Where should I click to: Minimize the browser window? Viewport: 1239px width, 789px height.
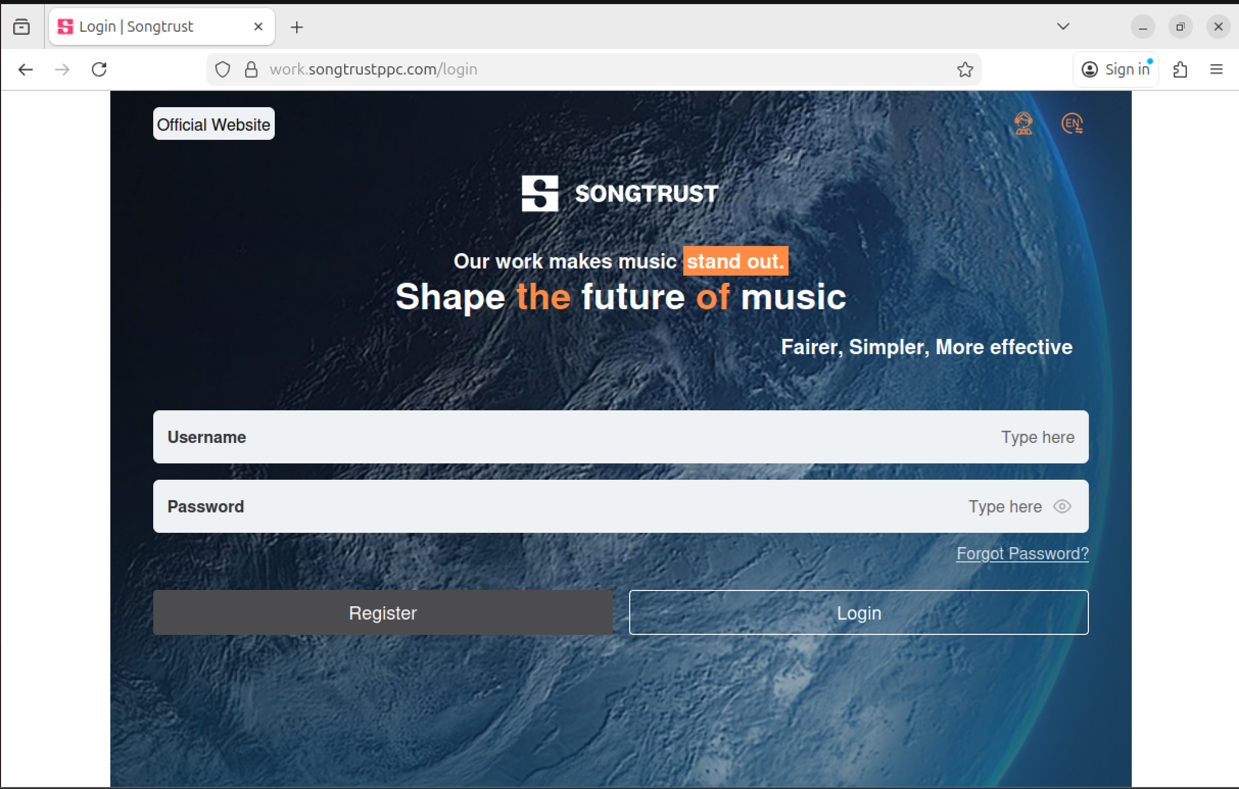point(1143,27)
